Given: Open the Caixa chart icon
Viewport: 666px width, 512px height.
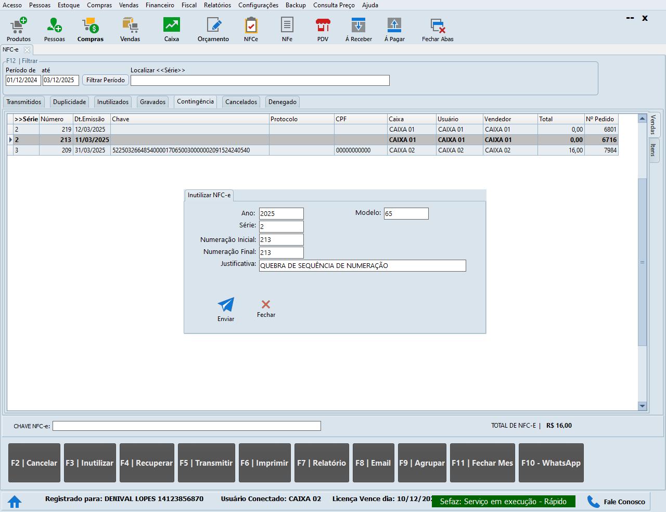Looking at the screenshot, I should 171,30.
